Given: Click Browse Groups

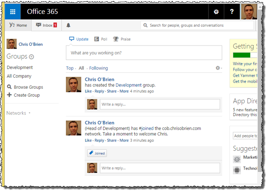Looking at the screenshot, I should point(25,87).
